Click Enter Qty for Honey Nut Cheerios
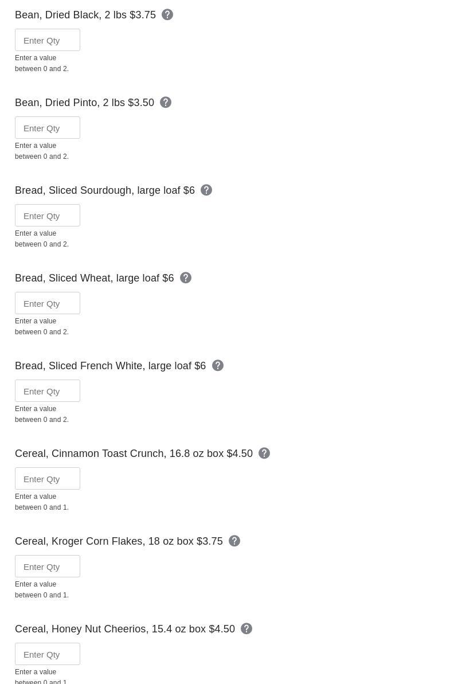This screenshot has height=684, width=450. (x=48, y=654)
